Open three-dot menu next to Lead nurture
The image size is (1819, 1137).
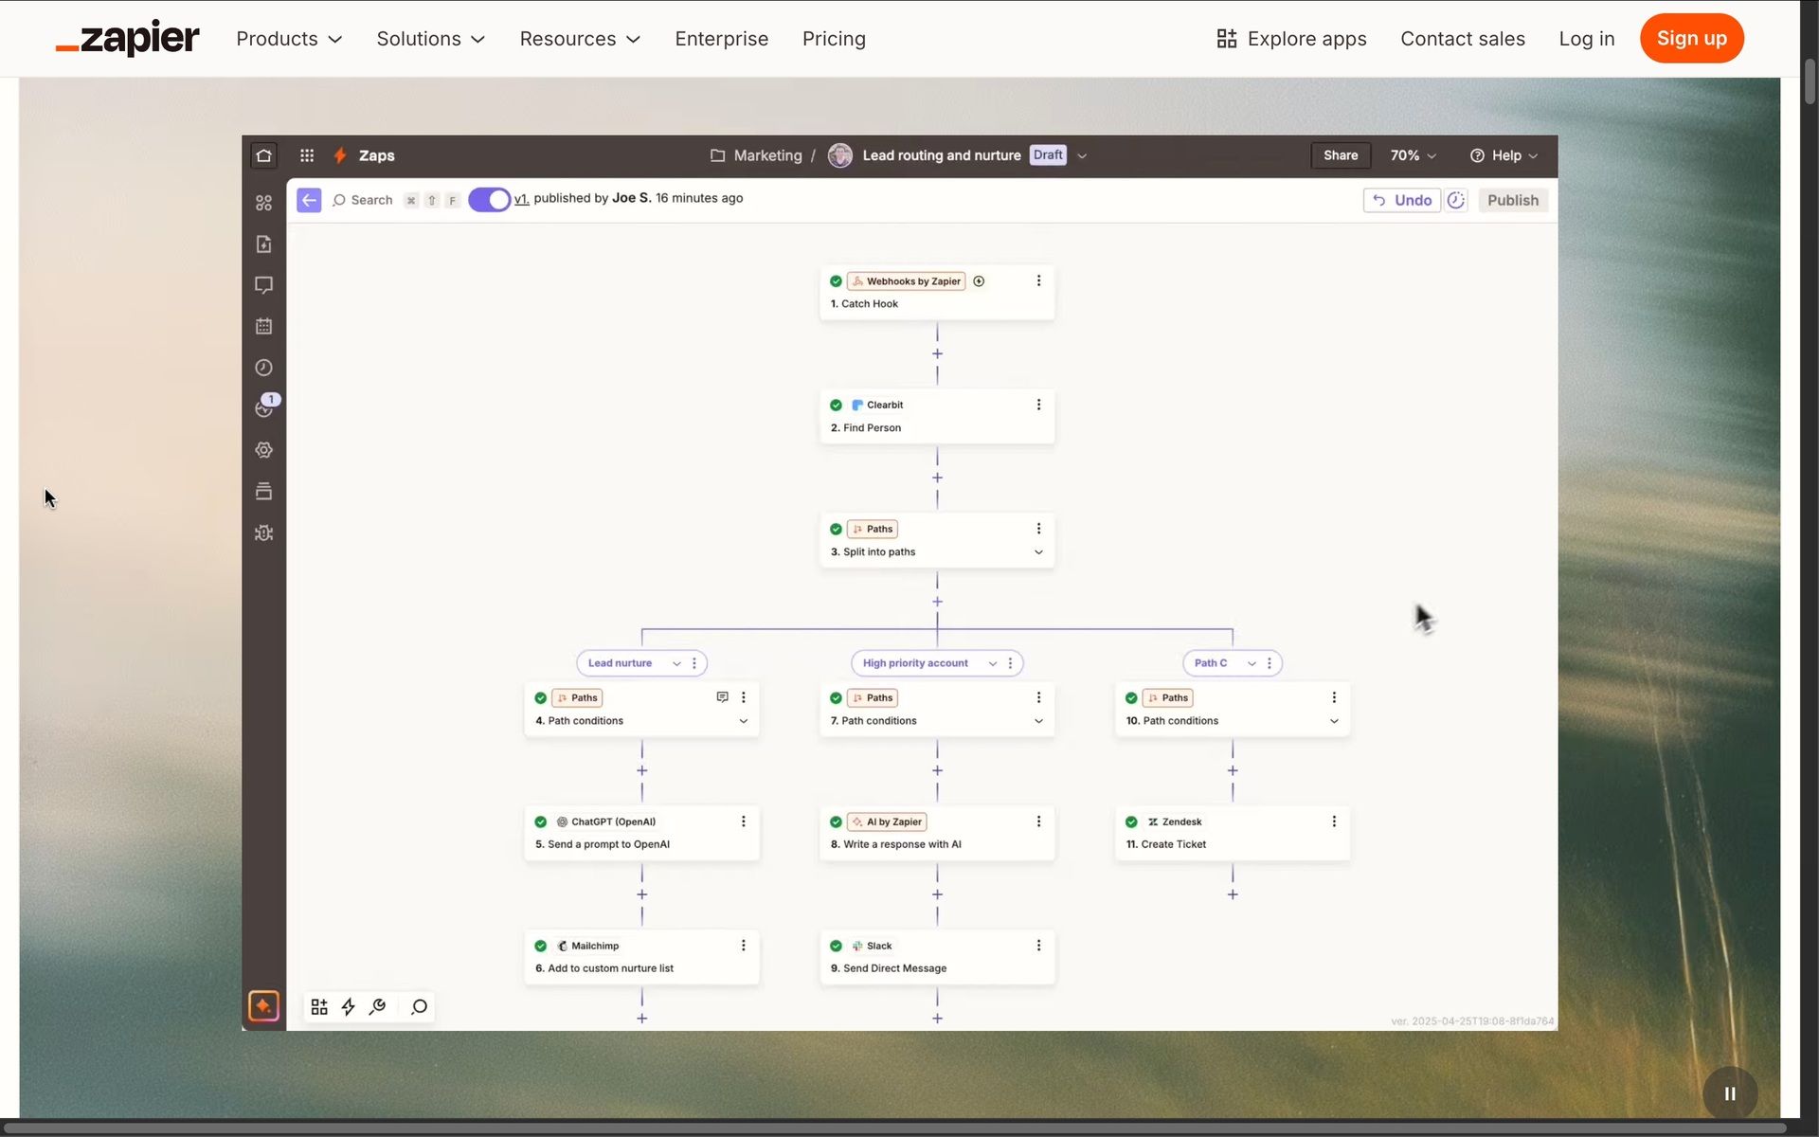pos(694,663)
